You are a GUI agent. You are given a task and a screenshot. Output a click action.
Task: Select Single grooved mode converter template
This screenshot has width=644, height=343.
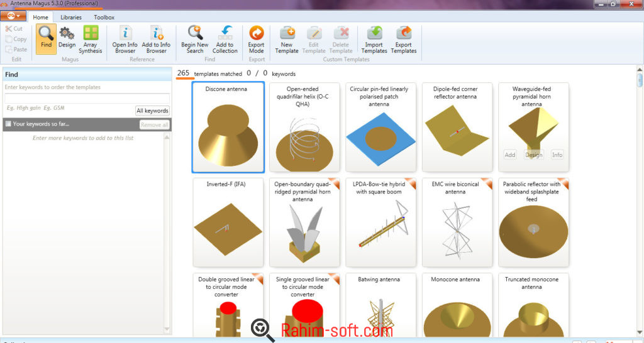304,305
